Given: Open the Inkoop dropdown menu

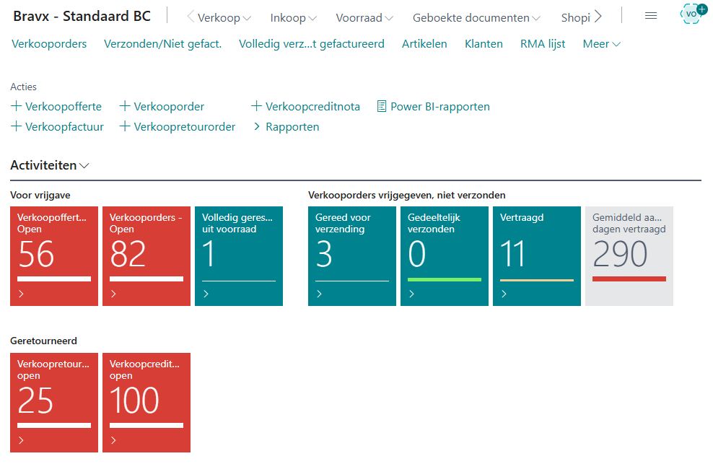Looking at the screenshot, I should [x=293, y=18].
